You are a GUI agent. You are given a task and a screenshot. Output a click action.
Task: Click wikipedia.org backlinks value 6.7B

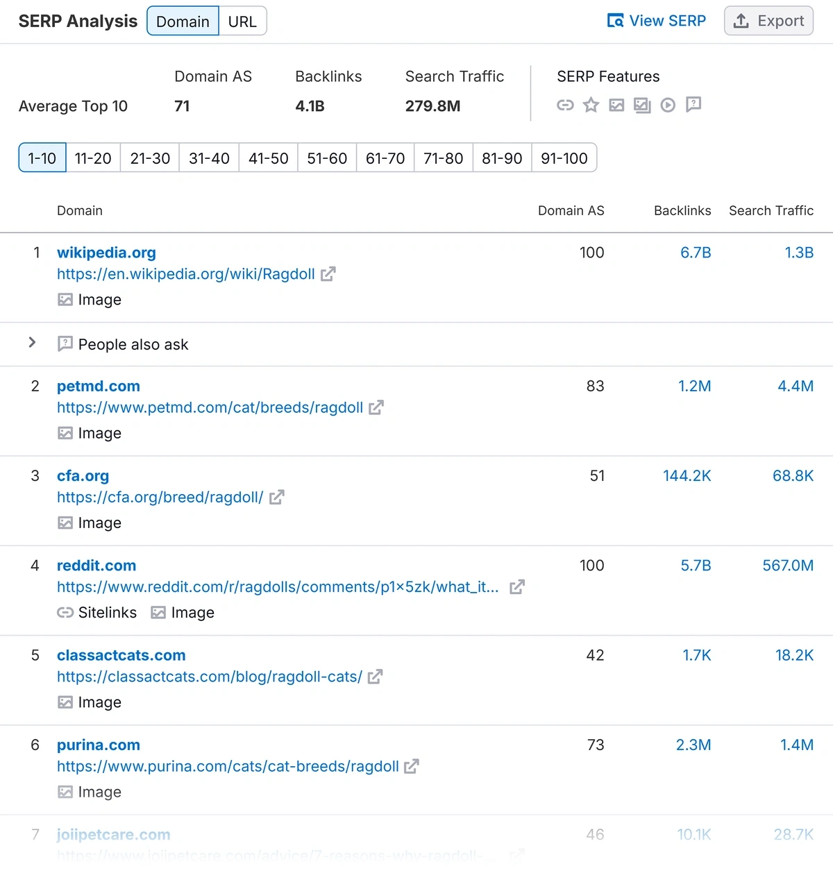click(x=696, y=253)
